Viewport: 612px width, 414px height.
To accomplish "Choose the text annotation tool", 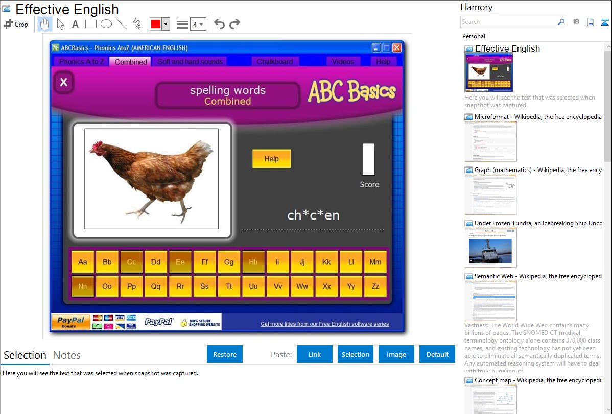I will coord(75,24).
